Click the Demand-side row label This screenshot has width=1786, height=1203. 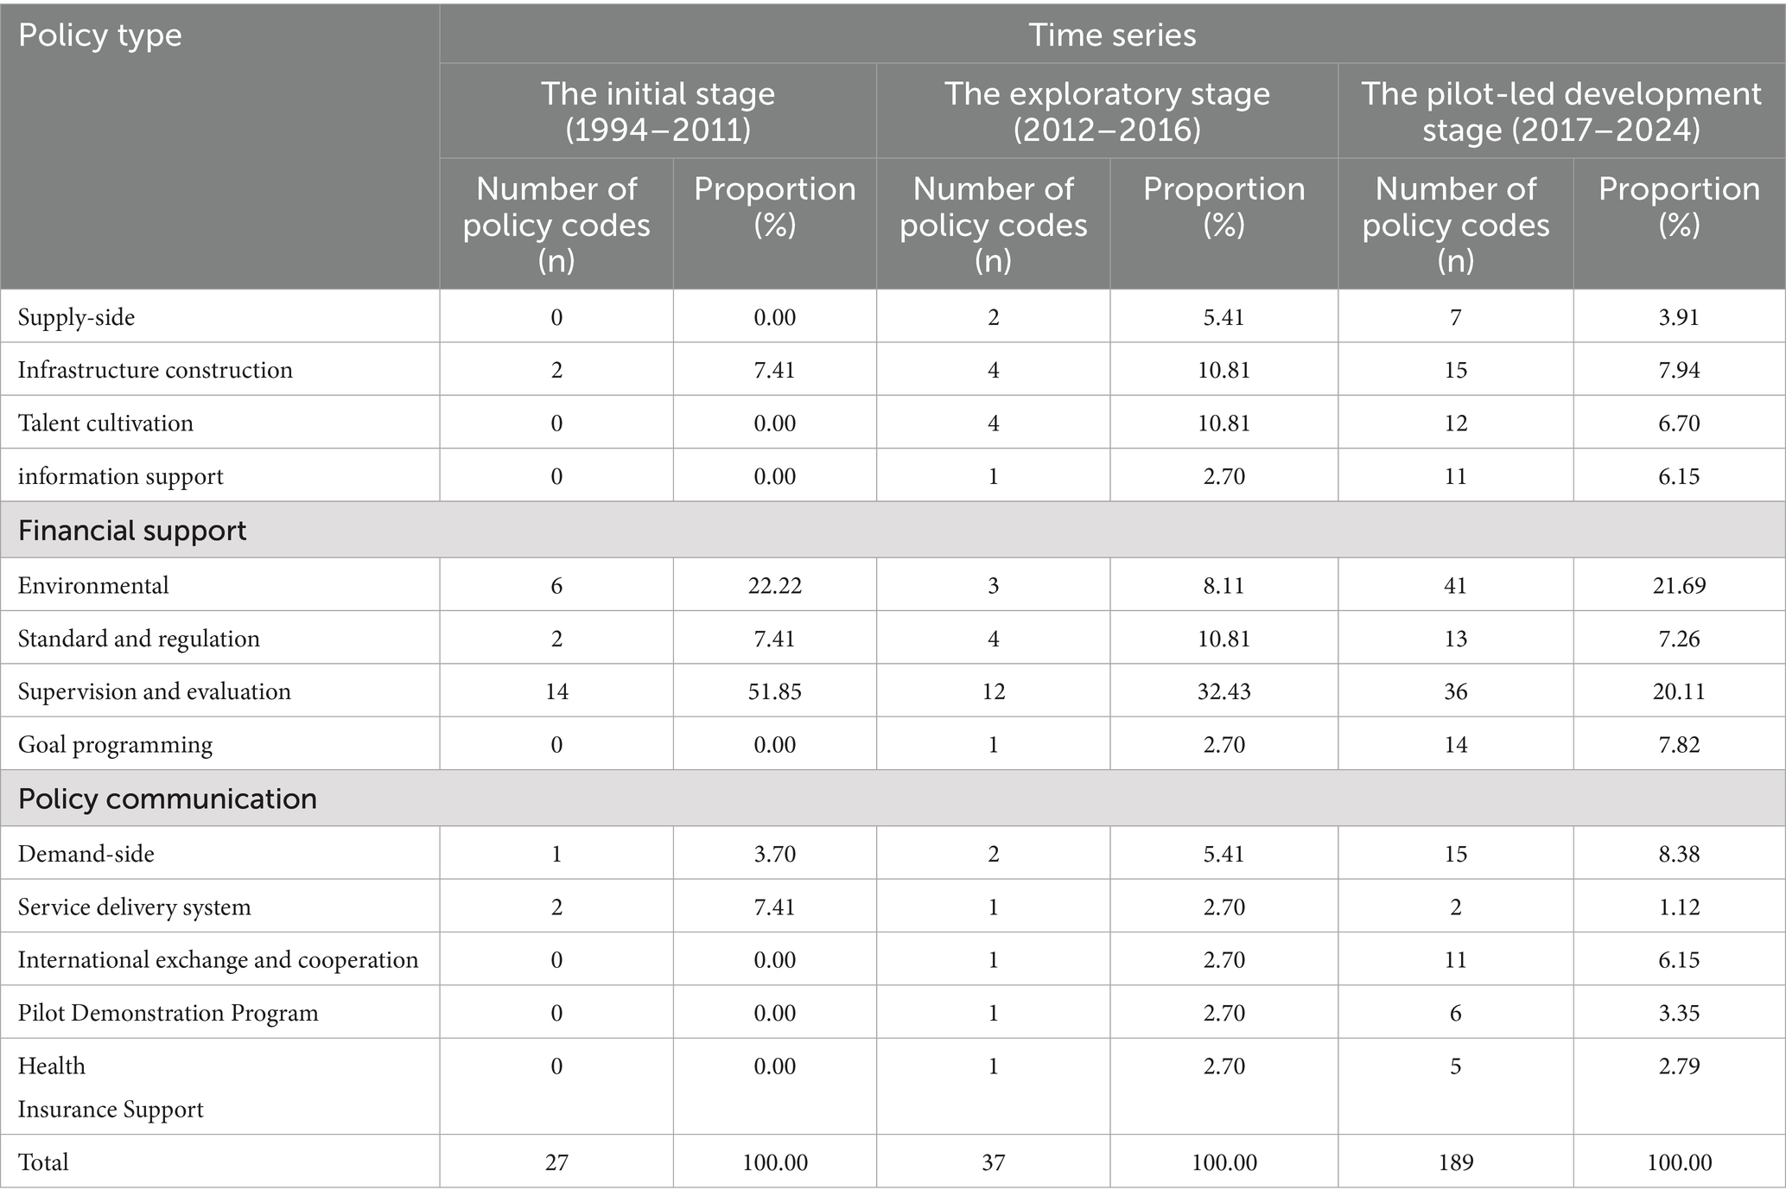tap(86, 854)
